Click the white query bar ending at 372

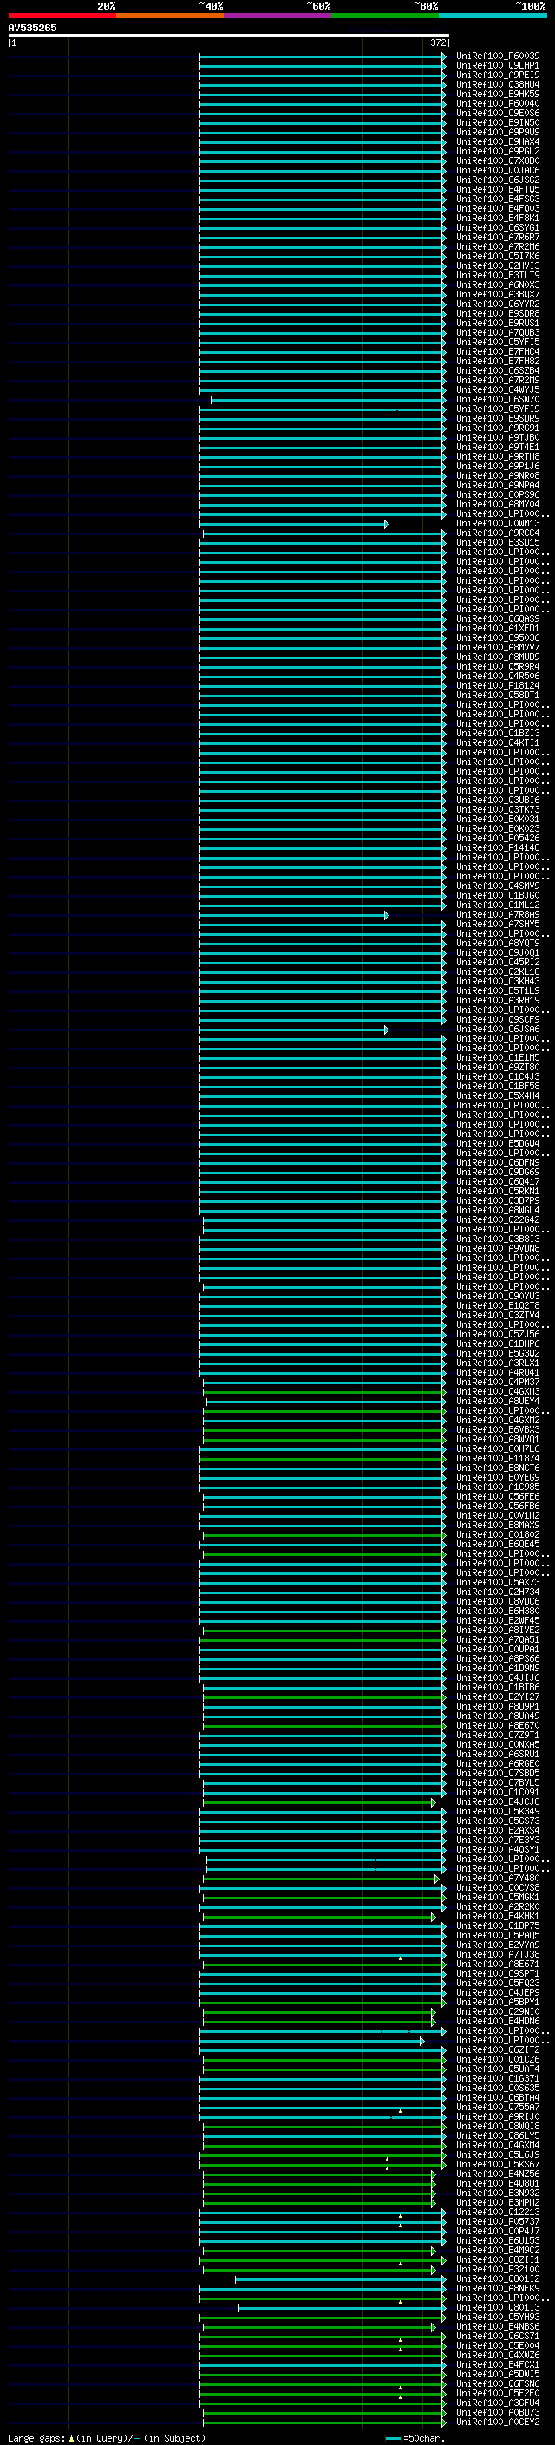tap(229, 36)
